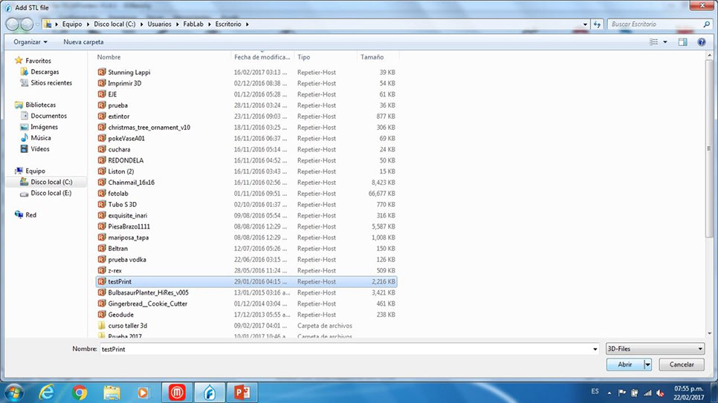Go forward with the forward arrow button

click(27, 24)
